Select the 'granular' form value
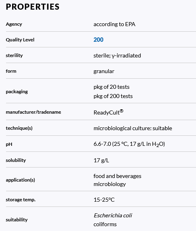196x231 pixels. (104, 71)
